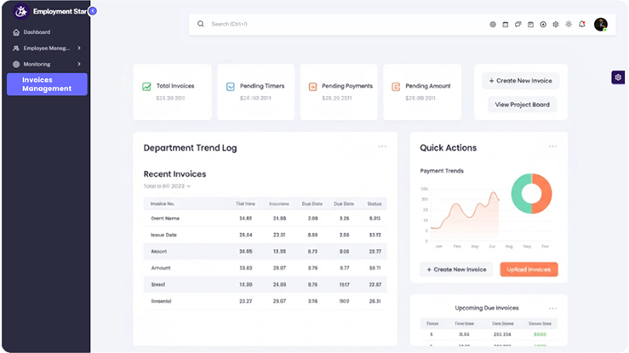Open the notifications bell

click(x=582, y=25)
